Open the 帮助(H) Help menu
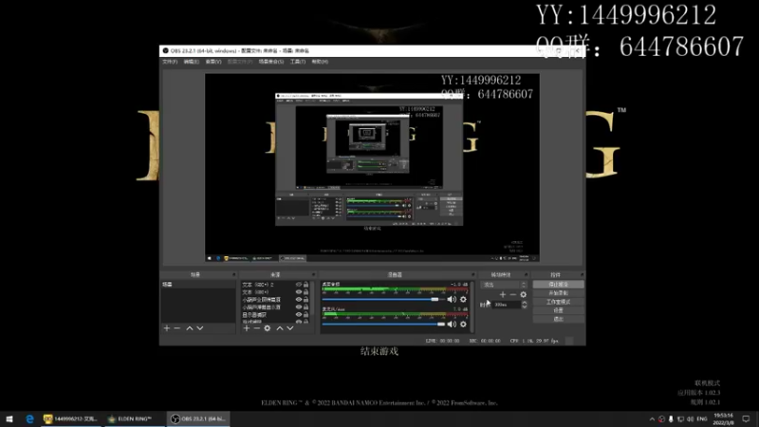The image size is (759, 427). pos(320,62)
